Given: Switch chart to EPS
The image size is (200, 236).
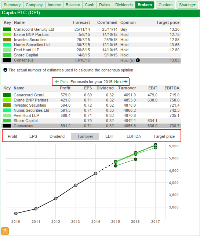Looking at the screenshot, I should coord(33,136).
